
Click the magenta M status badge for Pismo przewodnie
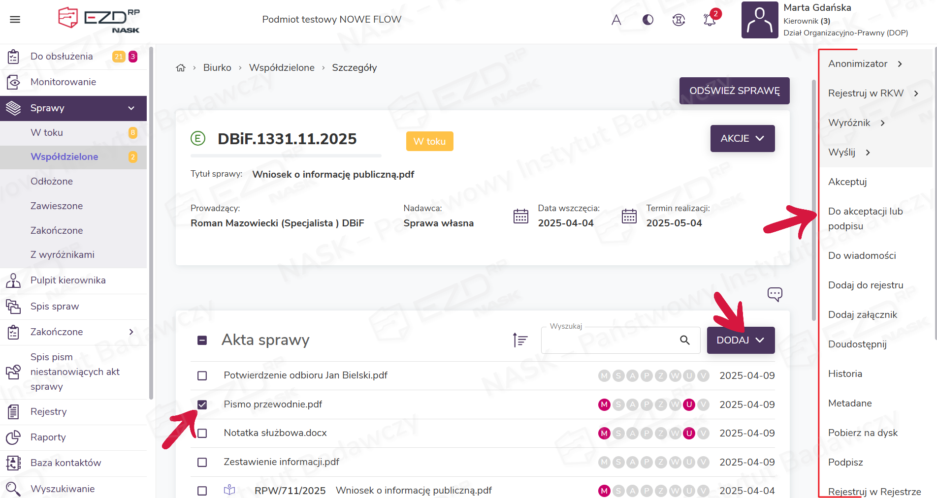coord(604,405)
